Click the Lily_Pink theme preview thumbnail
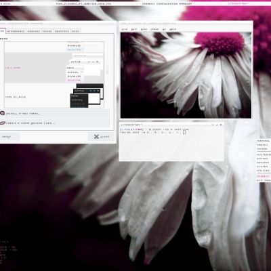 coord(85,68)
